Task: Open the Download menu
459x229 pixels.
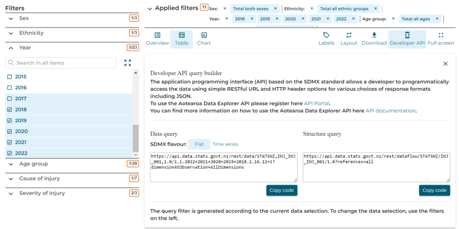Action: (374, 39)
